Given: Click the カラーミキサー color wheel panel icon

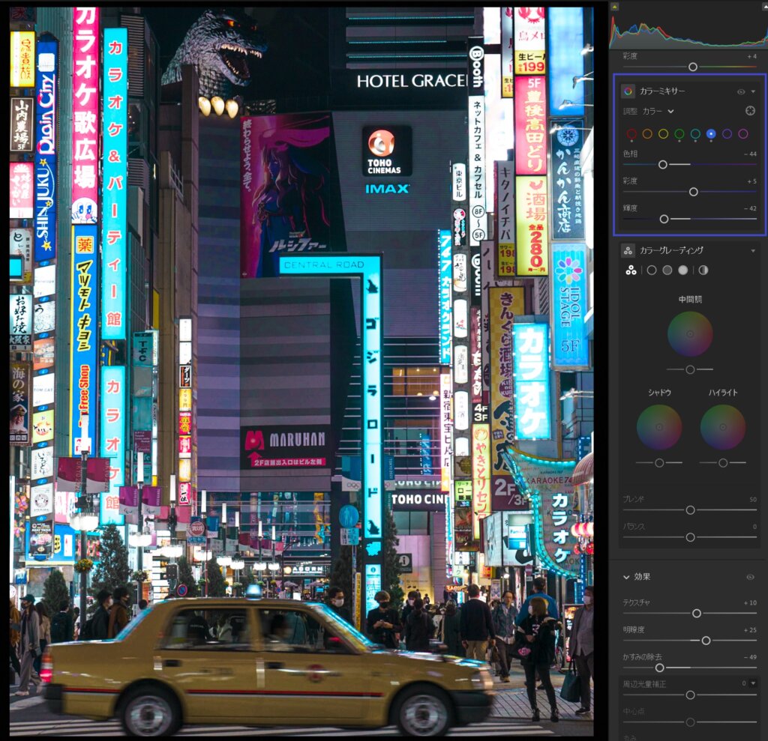Looking at the screenshot, I should [628, 91].
